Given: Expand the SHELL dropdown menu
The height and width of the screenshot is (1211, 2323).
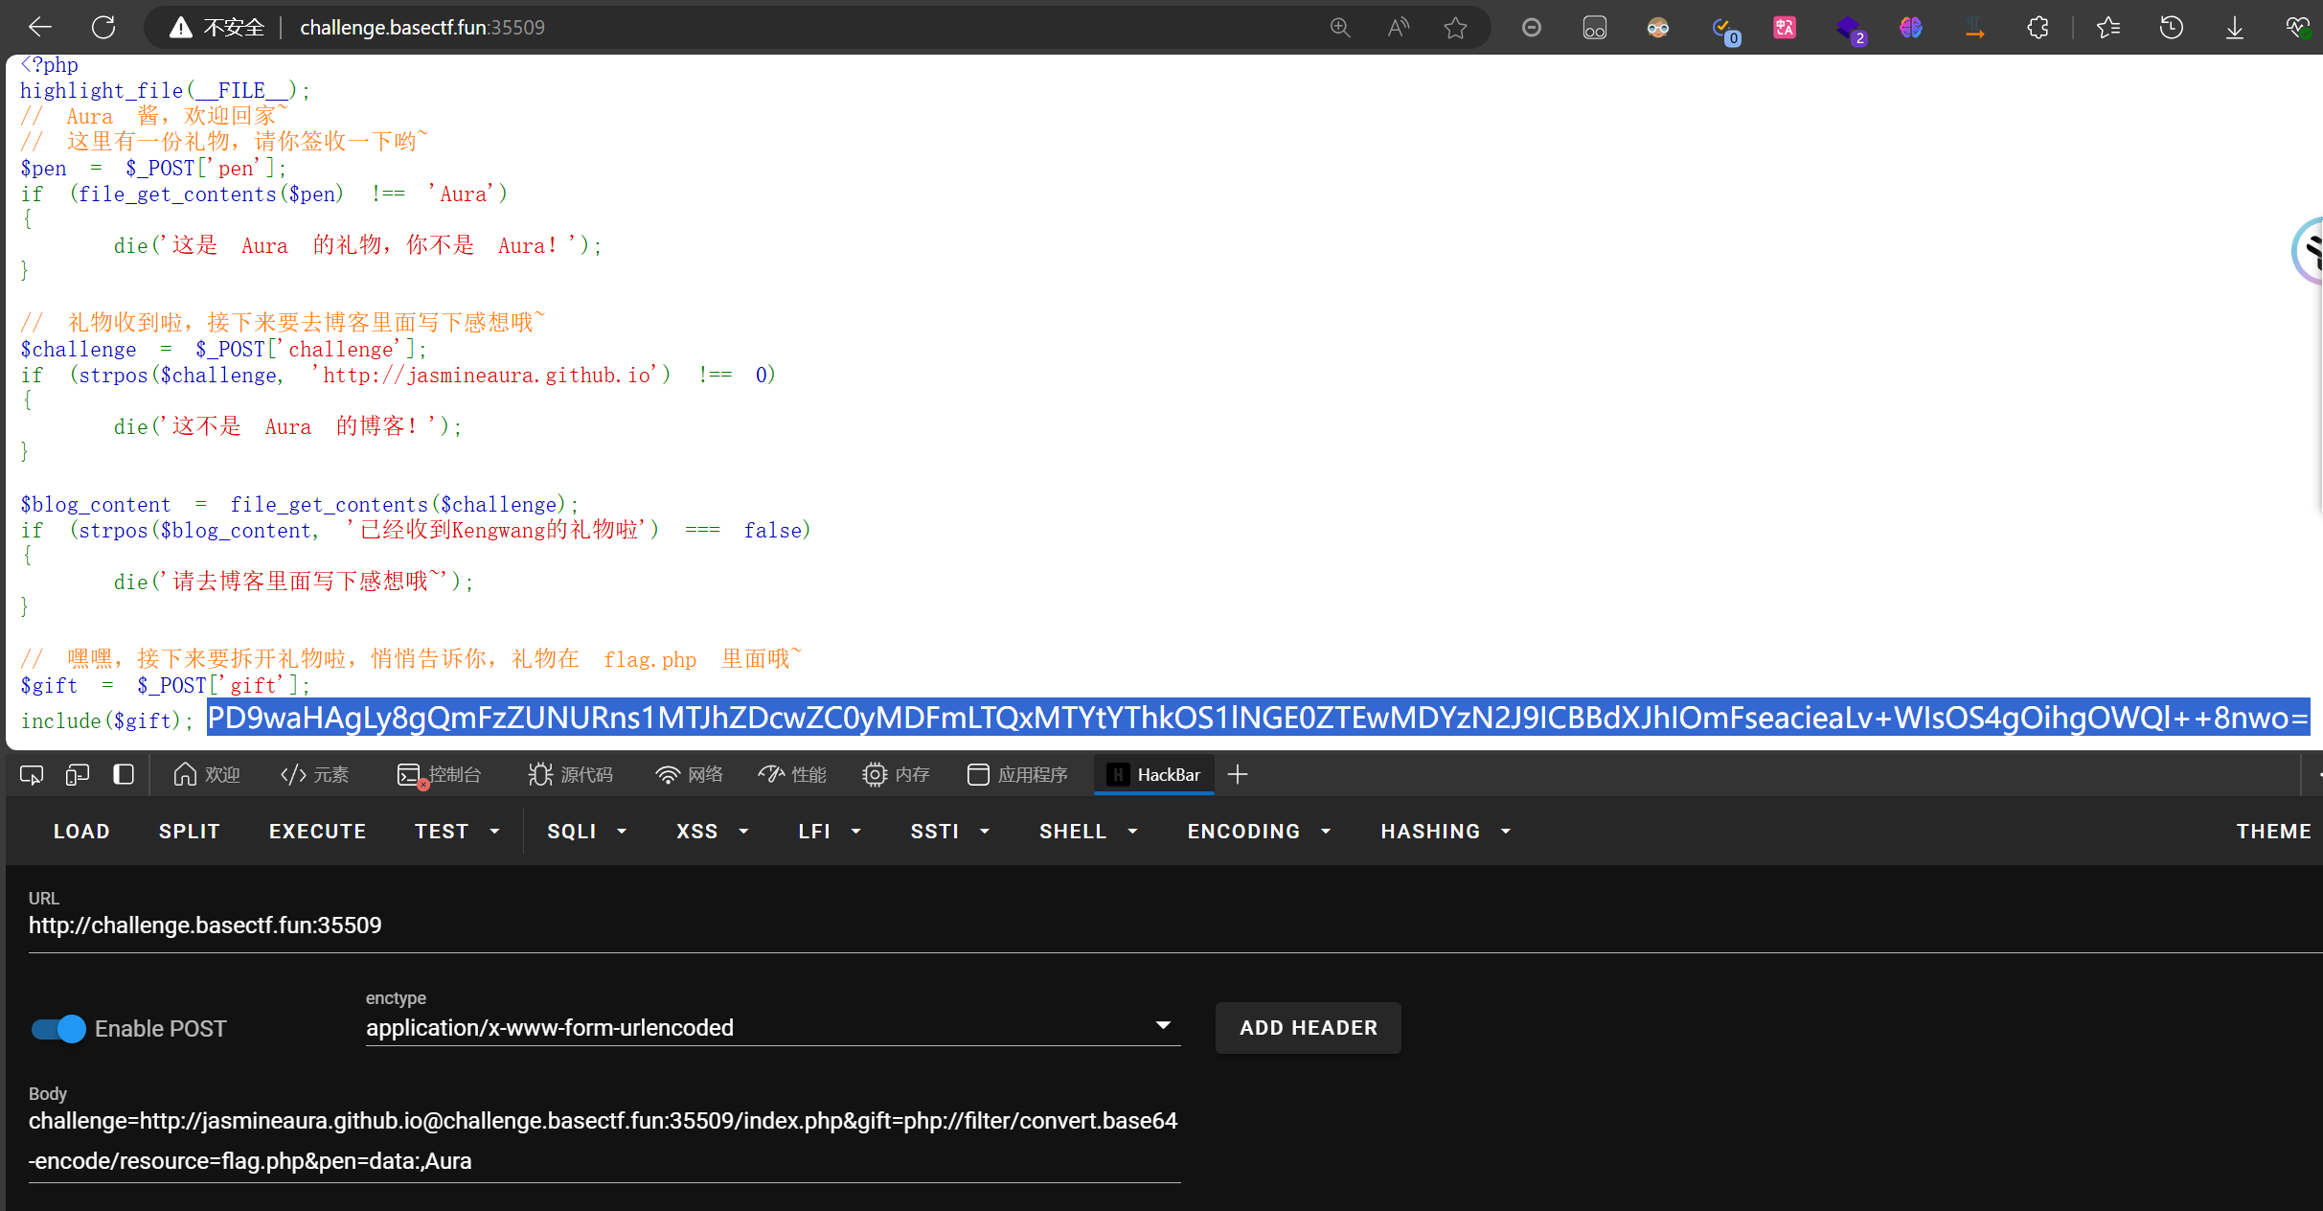Looking at the screenshot, I should point(1089,831).
